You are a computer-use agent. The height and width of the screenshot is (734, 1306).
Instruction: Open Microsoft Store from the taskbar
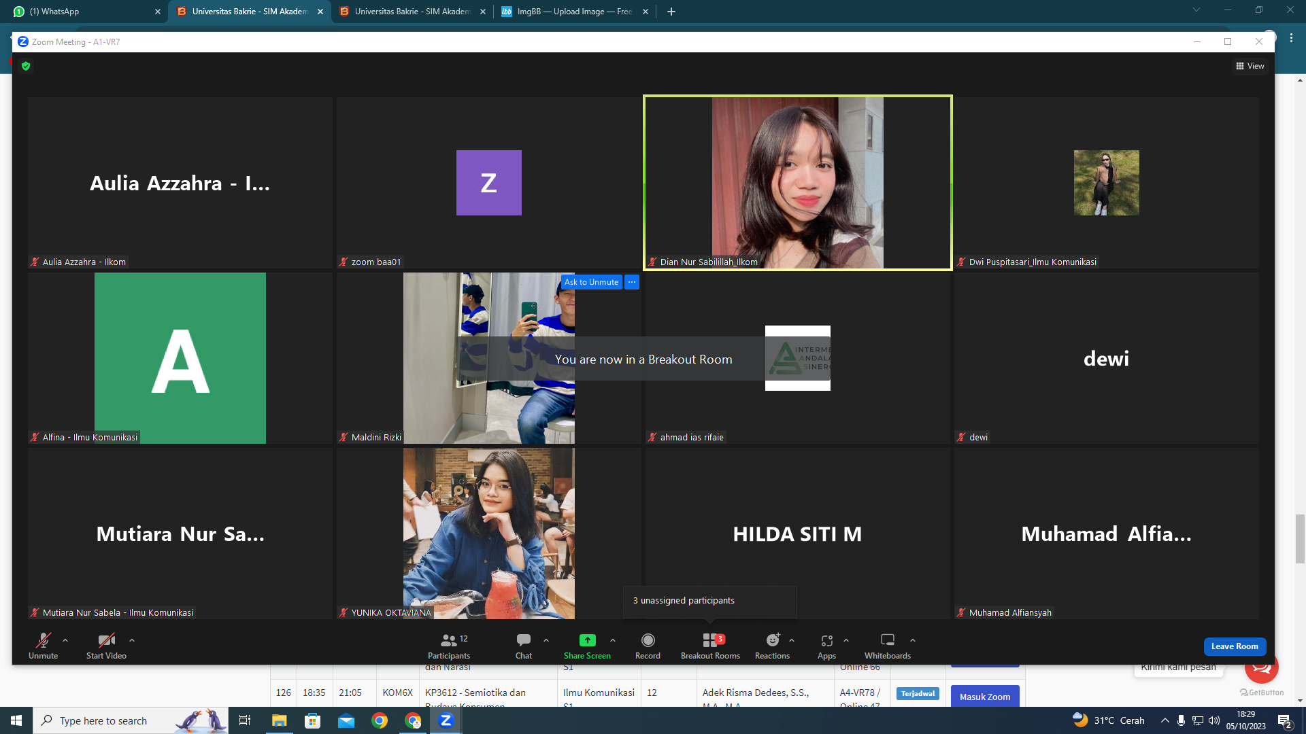pyautogui.click(x=312, y=720)
